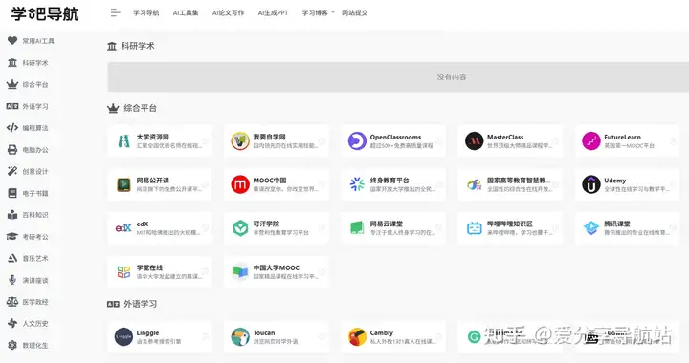
Task: Go to AI论文写作 page
Action: [x=228, y=12]
